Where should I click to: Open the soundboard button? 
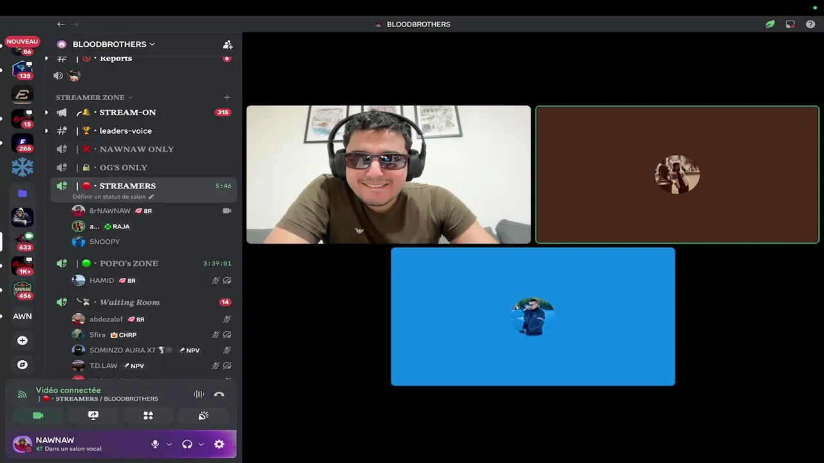point(203,415)
